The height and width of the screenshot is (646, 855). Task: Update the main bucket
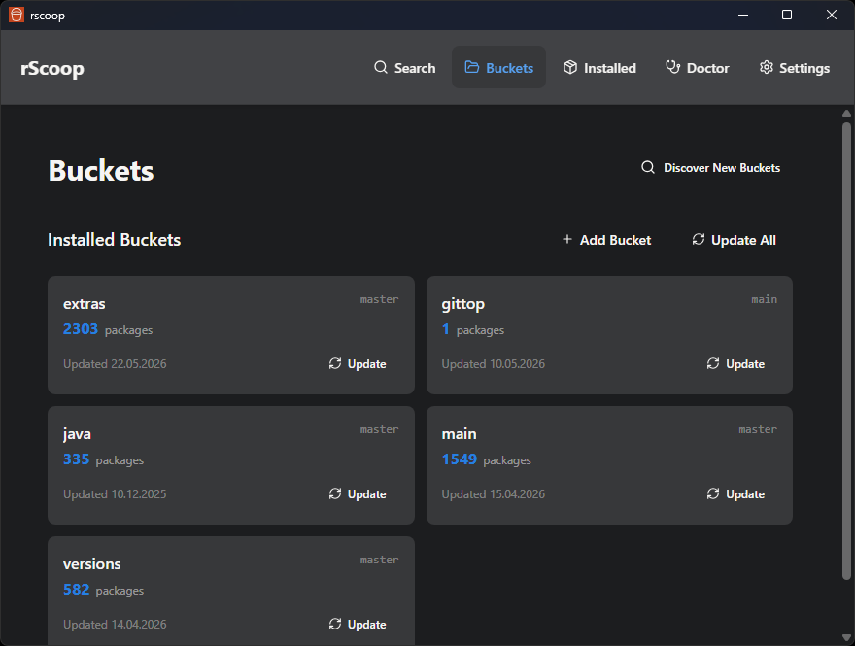tap(735, 494)
